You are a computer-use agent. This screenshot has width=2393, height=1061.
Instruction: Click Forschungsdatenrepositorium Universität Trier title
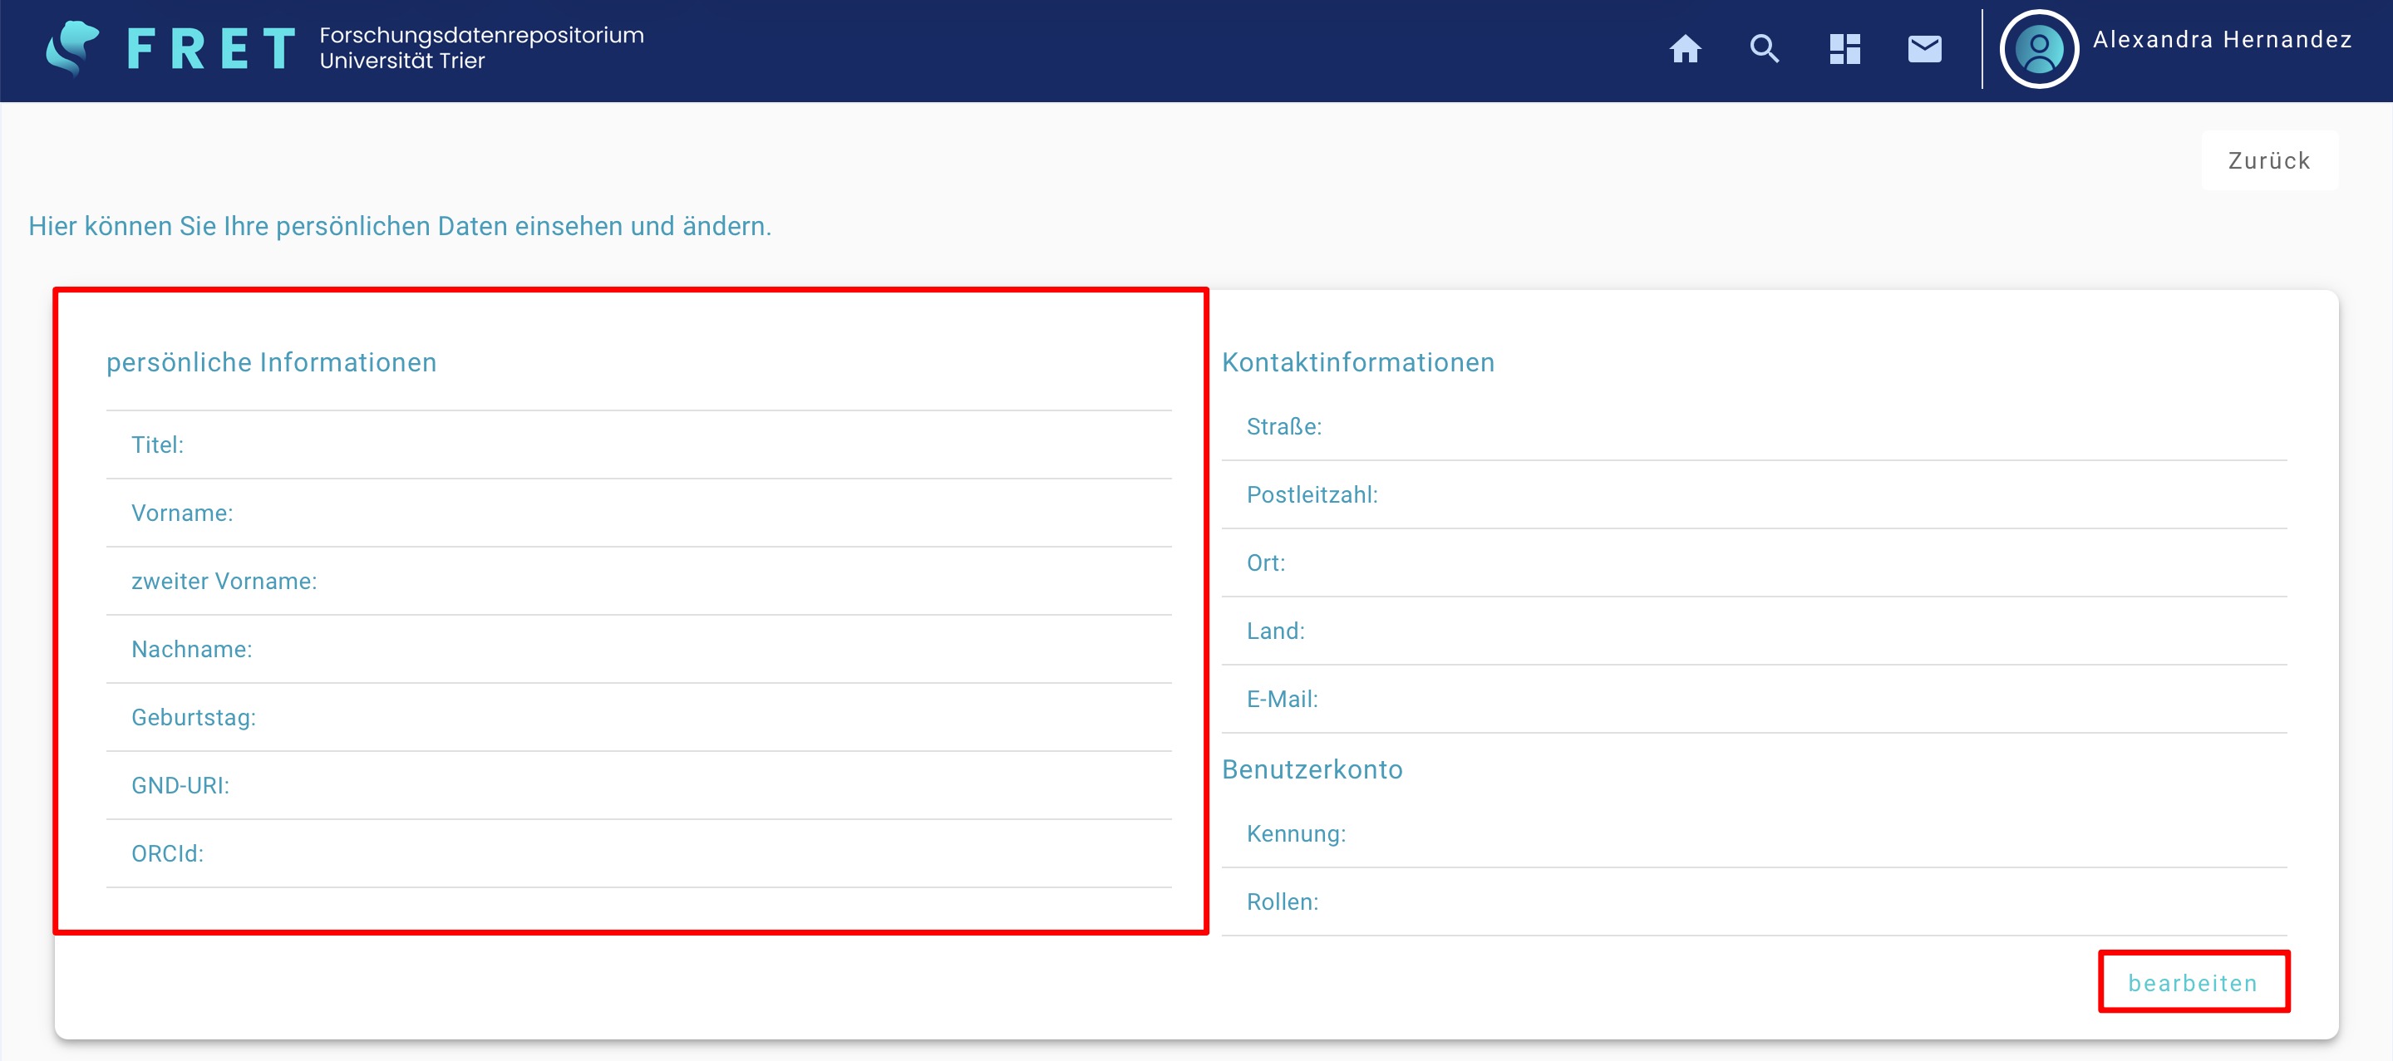click(x=481, y=48)
